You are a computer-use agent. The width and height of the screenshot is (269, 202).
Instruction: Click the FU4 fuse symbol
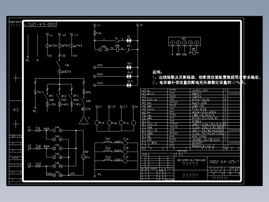click(95, 33)
